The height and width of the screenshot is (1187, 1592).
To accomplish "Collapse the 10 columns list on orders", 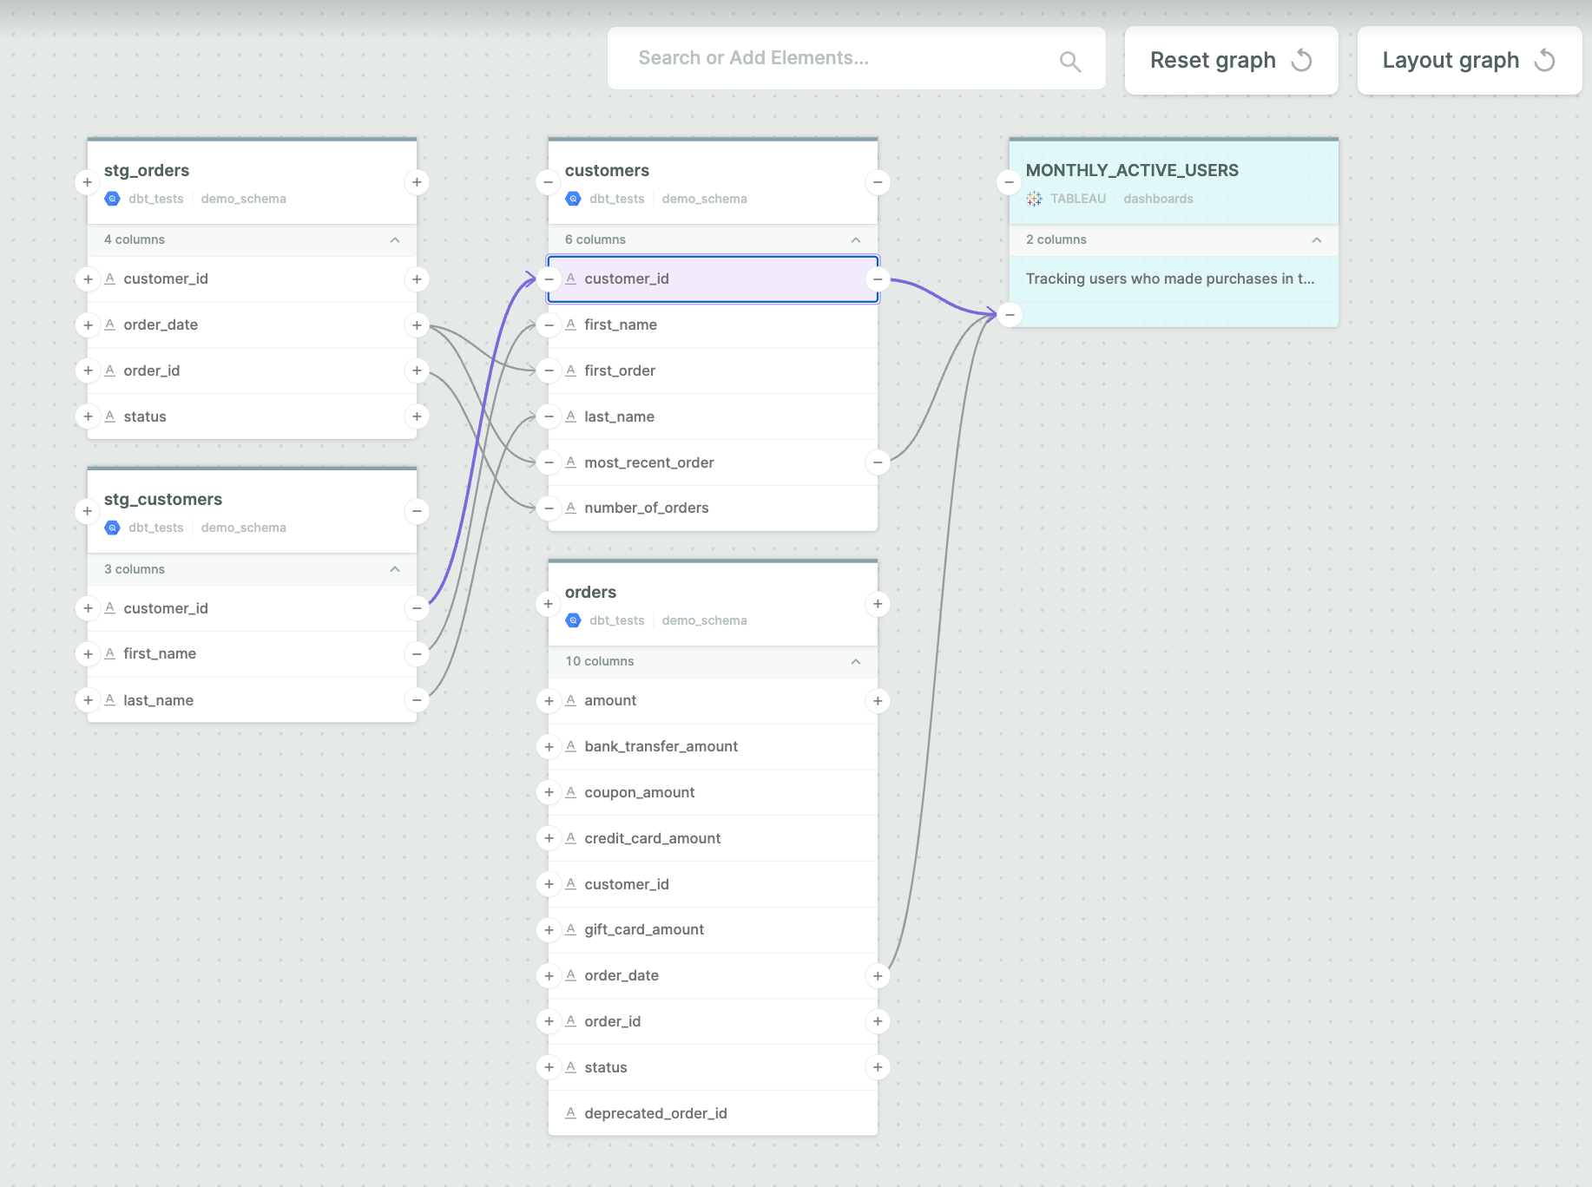I will pos(856,661).
